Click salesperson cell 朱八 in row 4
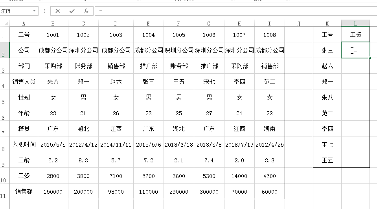 53,82
